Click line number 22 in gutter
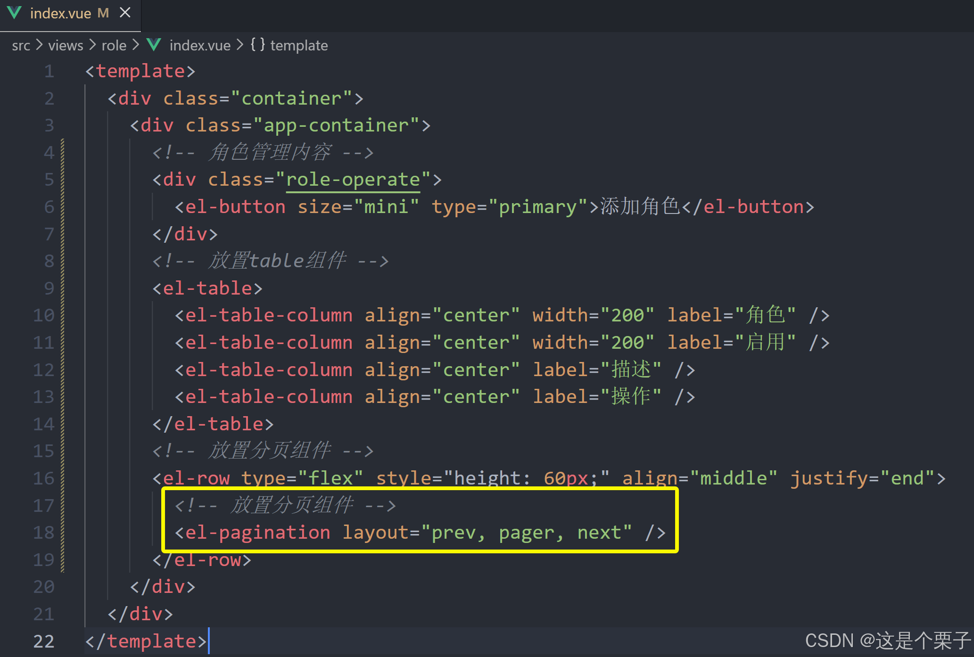Image resolution: width=974 pixels, height=657 pixels. pos(44,642)
